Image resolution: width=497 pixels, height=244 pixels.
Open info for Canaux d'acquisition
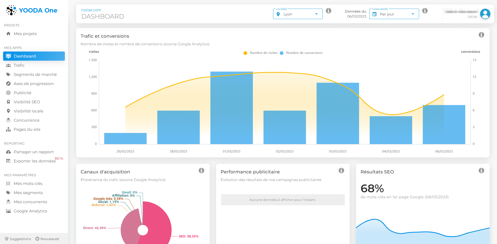pyautogui.click(x=201, y=171)
